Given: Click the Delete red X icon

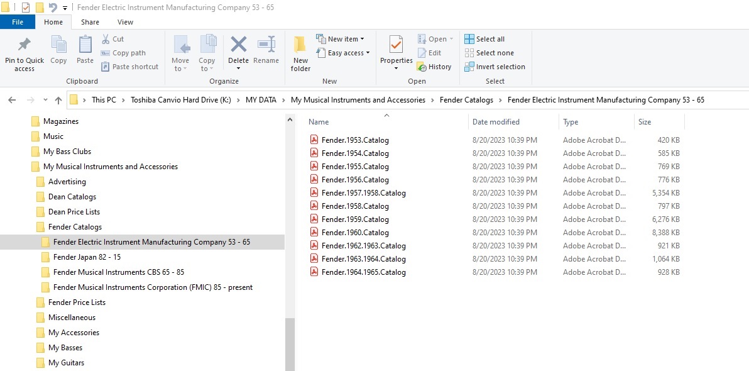Looking at the screenshot, I should [x=238, y=45].
